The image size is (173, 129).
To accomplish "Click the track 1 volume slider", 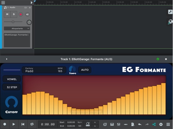I will click(x=13, y=22).
